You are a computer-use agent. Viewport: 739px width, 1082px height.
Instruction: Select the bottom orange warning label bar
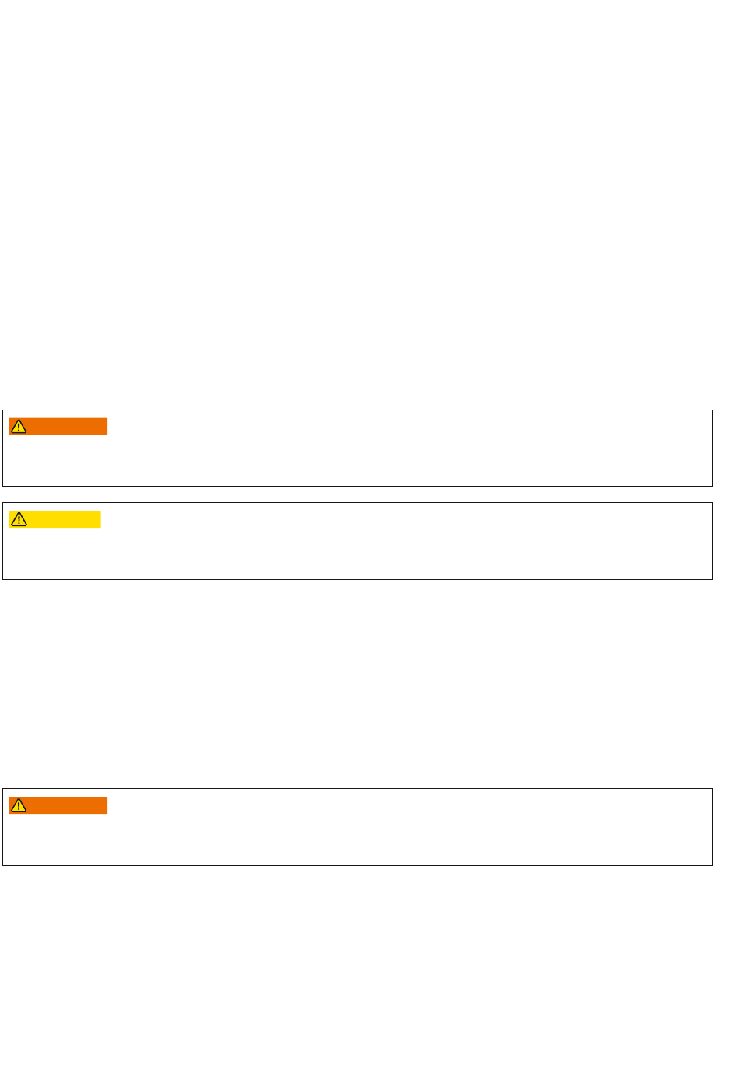(58, 805)
